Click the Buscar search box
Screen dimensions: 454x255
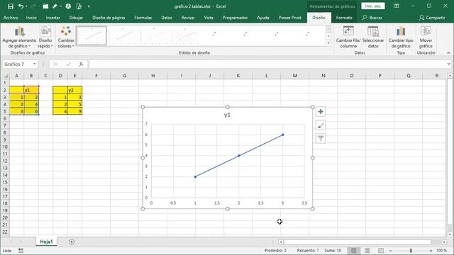pos(372,18)
